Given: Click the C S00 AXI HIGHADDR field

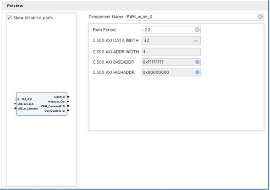Looking at the screenshot, I should pyautogui.click(x=171, y=72).
